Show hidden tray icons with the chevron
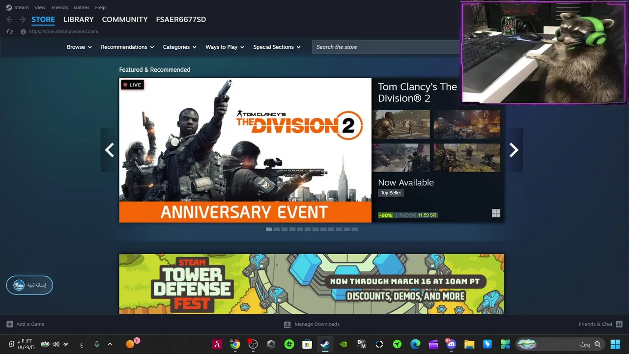 [x=110, y=344]
